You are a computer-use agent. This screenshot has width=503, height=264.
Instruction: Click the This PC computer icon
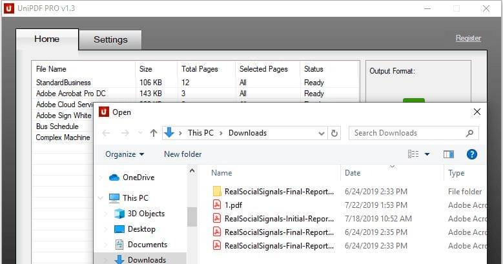pyautogui.click(x=114, y=198)
